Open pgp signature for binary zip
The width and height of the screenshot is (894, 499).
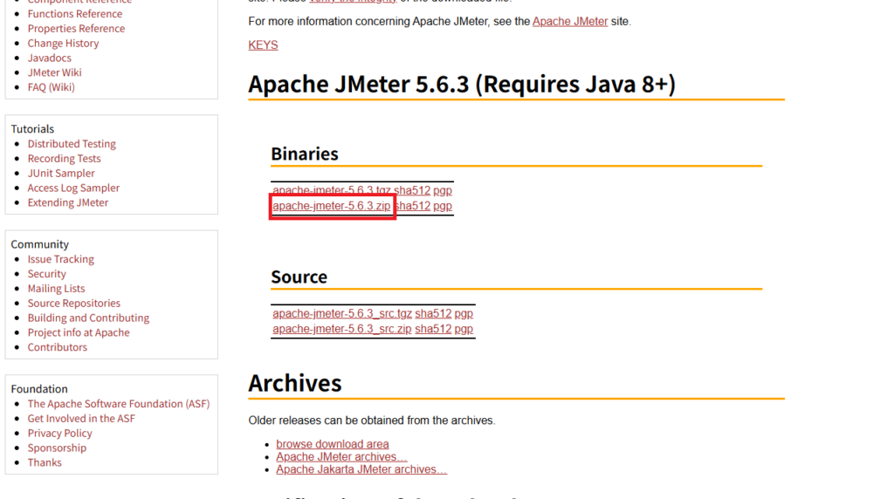[443, 206]
